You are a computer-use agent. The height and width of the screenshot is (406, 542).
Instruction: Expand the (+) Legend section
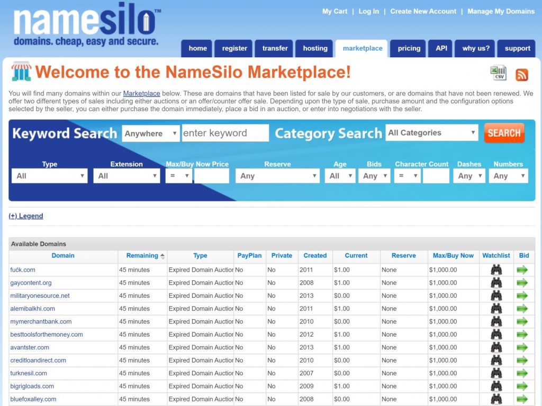[x=26, y=216]
